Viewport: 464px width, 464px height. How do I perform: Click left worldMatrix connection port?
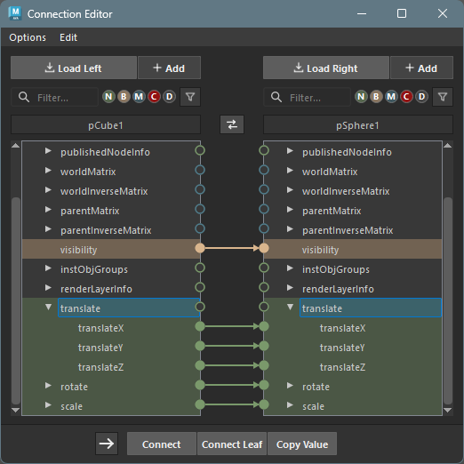[x=200, y=170]
